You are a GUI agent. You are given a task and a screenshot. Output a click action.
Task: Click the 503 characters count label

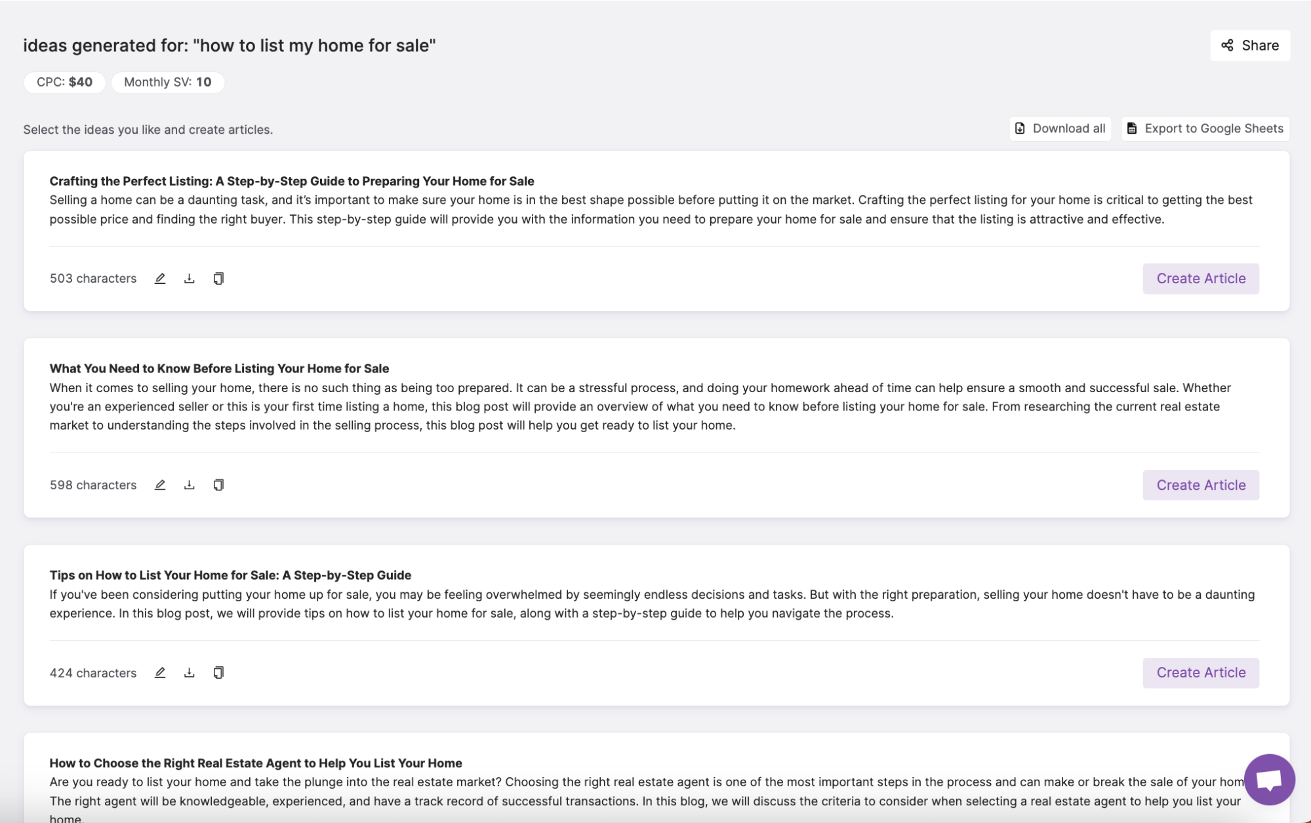tap(93, 278)
